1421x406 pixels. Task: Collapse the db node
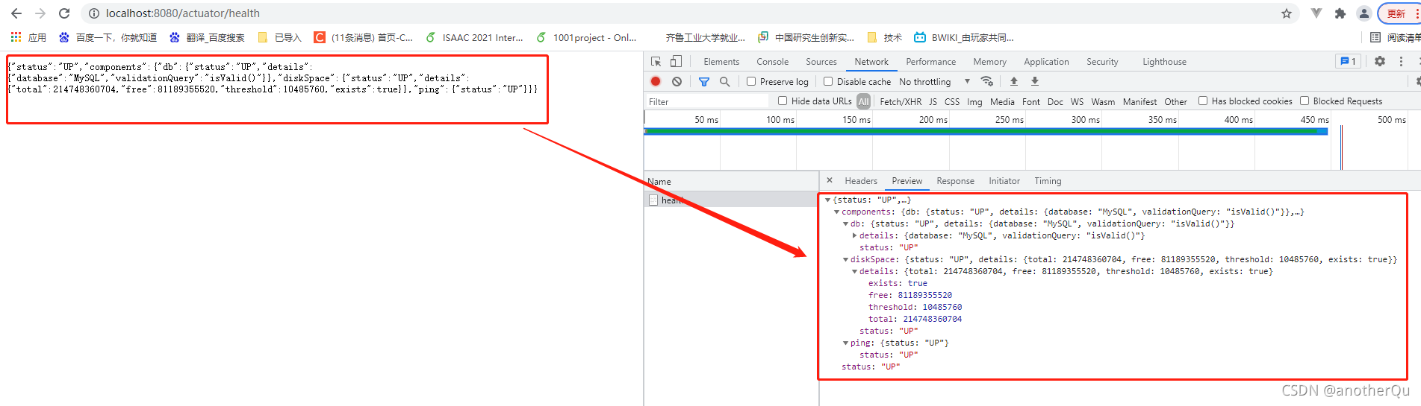pos(845,223)
